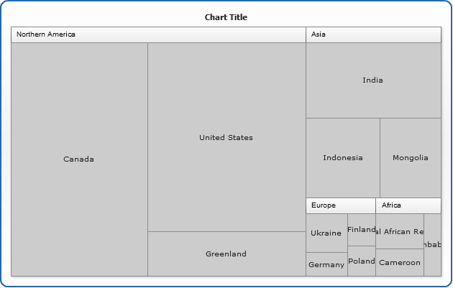Choose the Mongolia tile

pyautogui.click(x=411, y=158)
